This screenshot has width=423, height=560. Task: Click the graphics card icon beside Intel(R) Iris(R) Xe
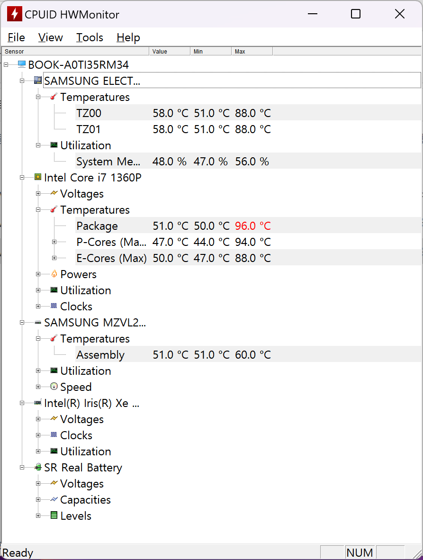38,403
